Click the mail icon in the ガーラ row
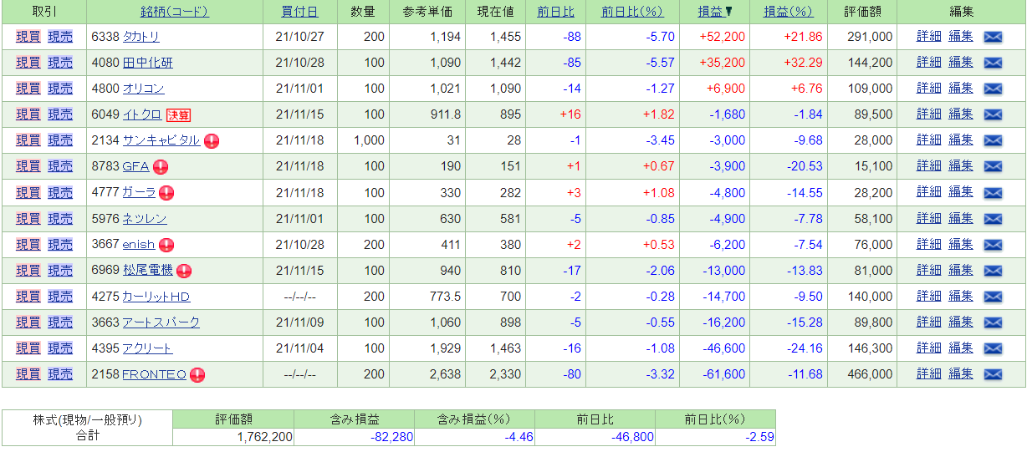Screen dimensions: 1027x452 click(992, 193)
